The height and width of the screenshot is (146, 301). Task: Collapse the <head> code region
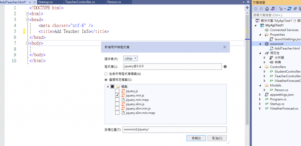27,20
